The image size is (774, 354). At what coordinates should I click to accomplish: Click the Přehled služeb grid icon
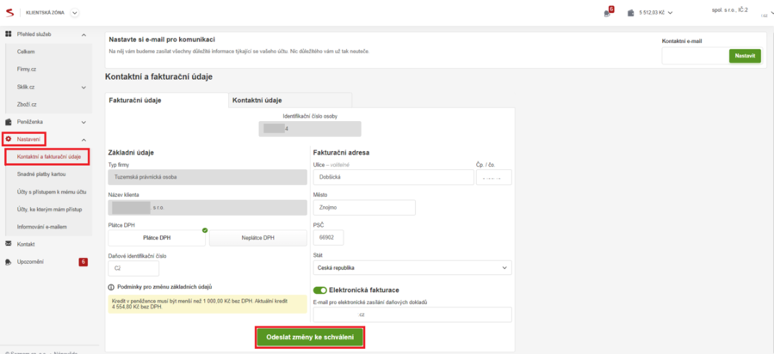click(x=9, y=34)
